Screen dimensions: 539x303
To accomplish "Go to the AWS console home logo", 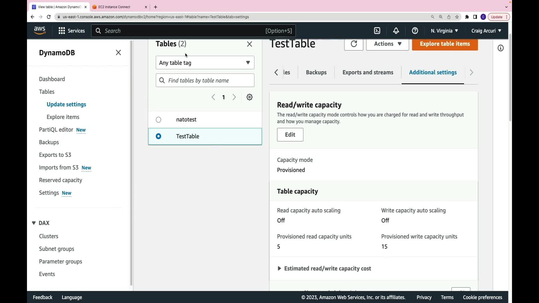I will pos(40,30).
